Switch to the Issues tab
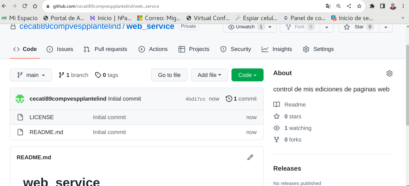The image size is (409, 186). coord(60,49)
